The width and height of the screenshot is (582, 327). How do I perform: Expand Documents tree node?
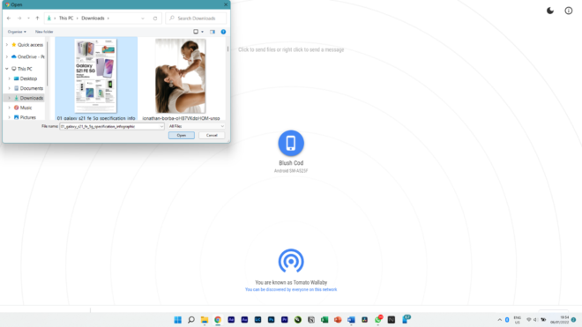[10, 88]
